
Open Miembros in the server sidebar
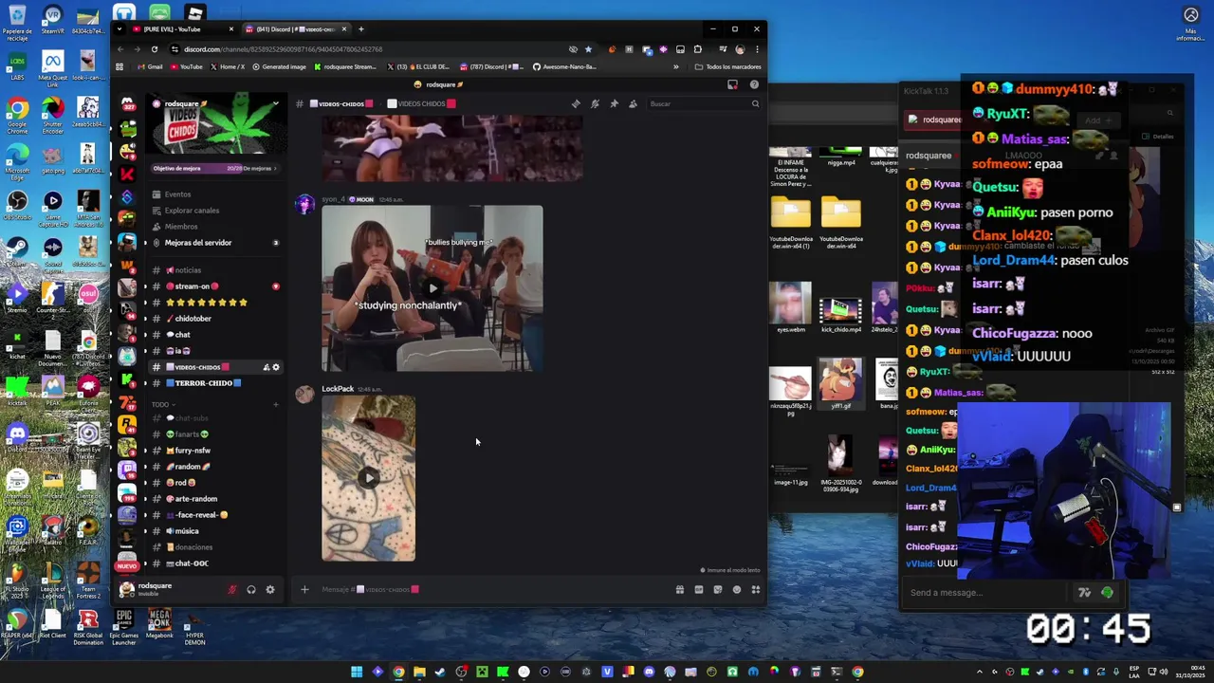(181, 227)
